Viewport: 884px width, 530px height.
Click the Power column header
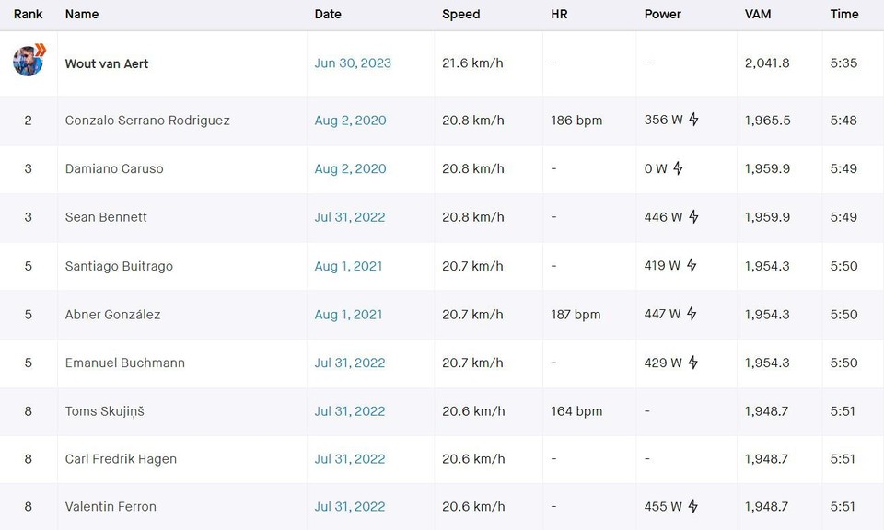point(663,14)
